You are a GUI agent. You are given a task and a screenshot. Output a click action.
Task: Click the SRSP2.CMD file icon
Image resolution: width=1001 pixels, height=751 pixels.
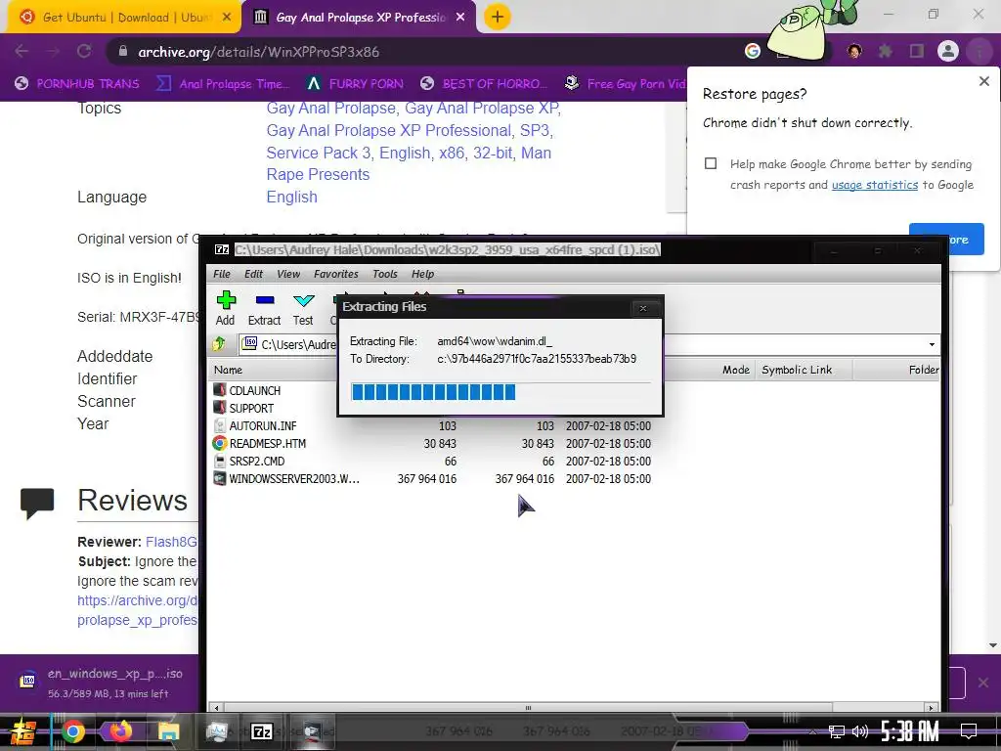click(x=220, y=462)
